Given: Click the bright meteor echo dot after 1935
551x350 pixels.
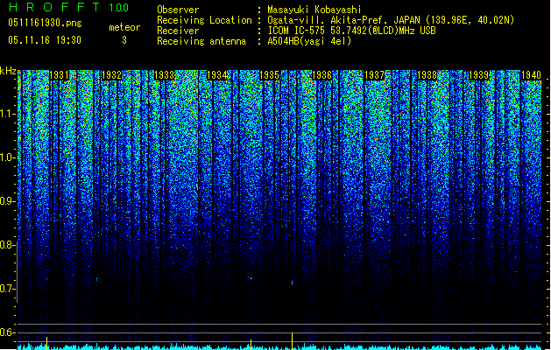Looking at the screenshot, I should tap(292, 283).
